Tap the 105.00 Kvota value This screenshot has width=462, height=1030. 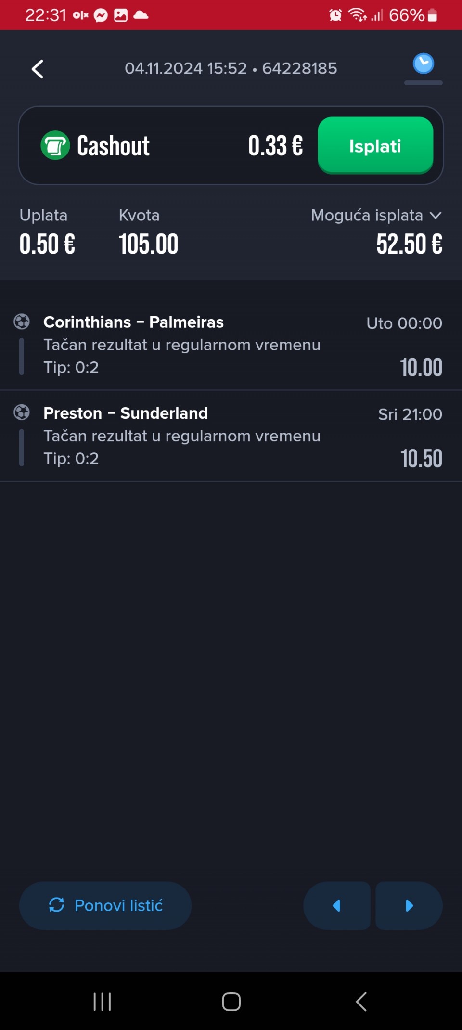click(148, 244)
